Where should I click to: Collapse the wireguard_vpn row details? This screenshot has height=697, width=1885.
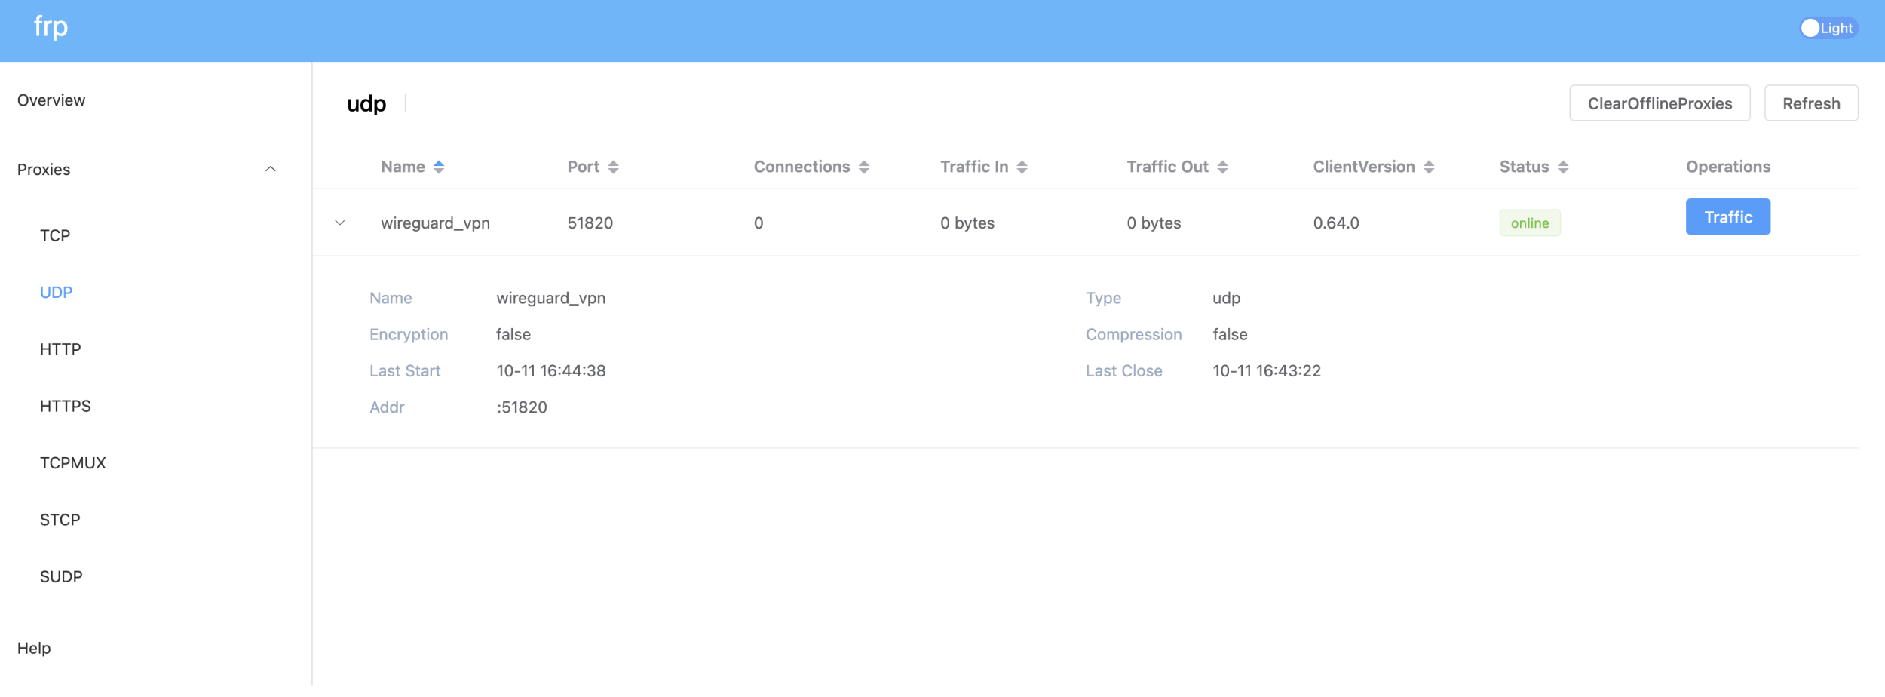[x=340, y=223]
